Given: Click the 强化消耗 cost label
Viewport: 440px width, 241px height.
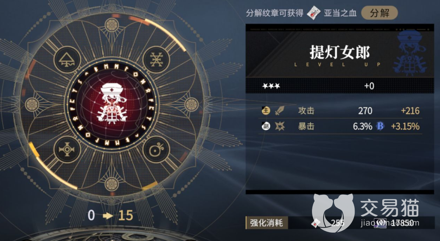Looking at the screenshot, I should click(x=267, y=222).
